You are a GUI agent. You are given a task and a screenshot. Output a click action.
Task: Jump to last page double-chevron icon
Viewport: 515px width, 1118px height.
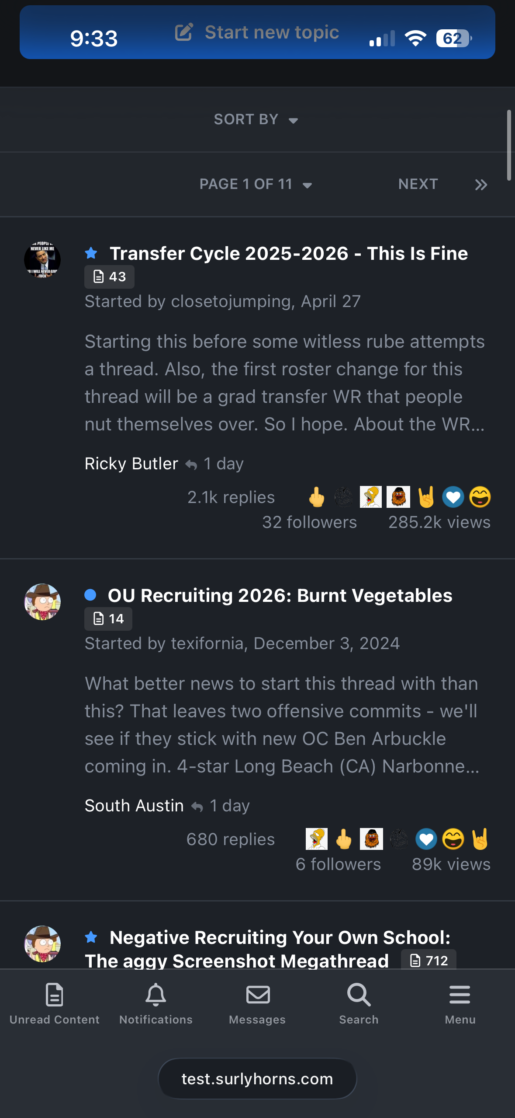click(x=481, y=185)
